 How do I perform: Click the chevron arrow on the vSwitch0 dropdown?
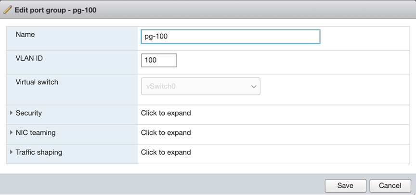click(254, 87)
